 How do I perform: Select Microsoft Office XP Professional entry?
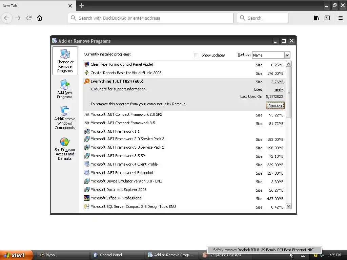tap(185, 198)
